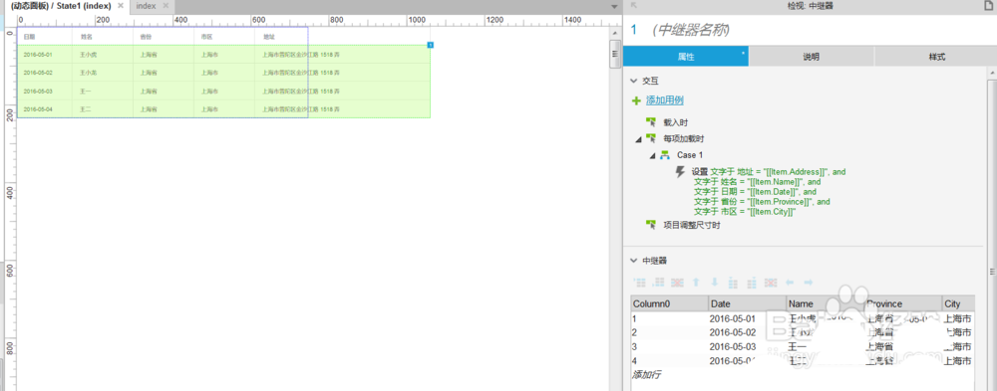Select dataset cell 2016-05-02 in inspector table

tap(747, 332)
